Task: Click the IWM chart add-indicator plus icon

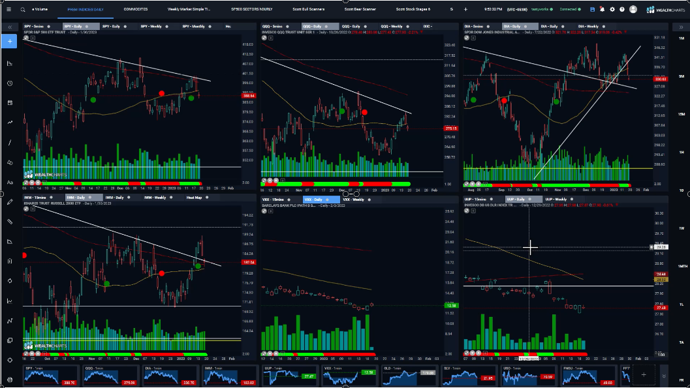Action: coord(33,209)
